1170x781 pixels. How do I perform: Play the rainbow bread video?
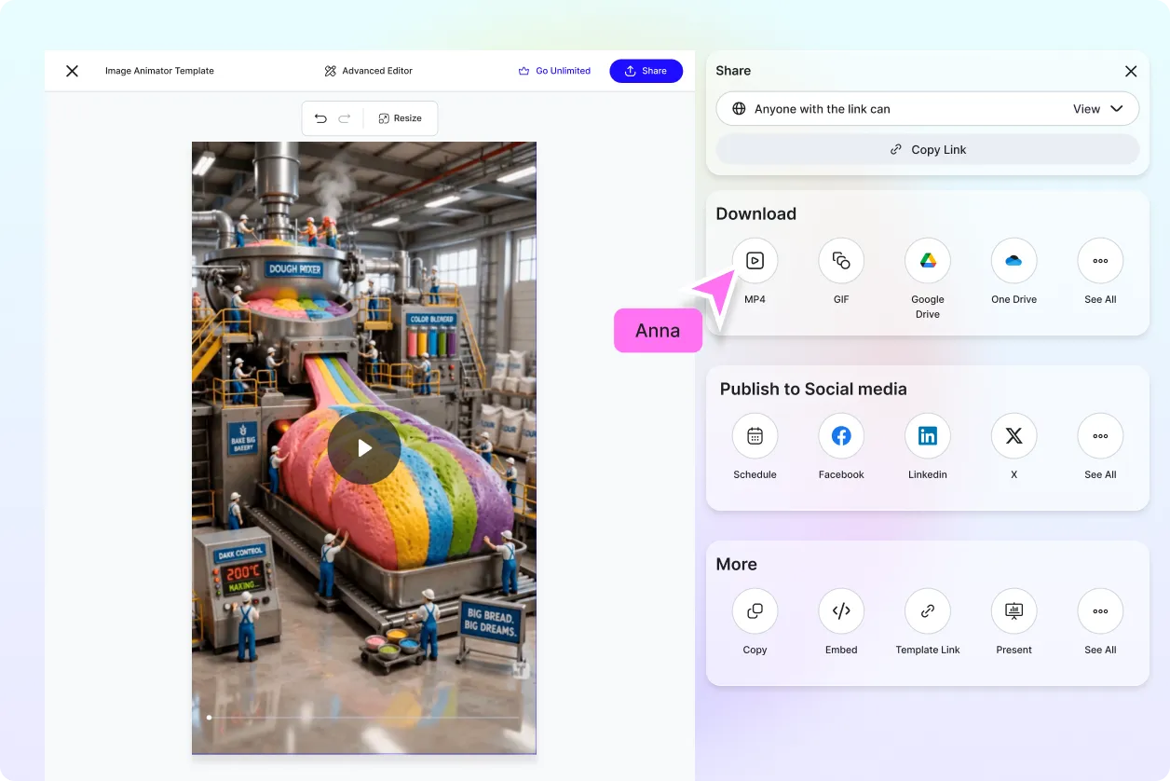[364, 448]
